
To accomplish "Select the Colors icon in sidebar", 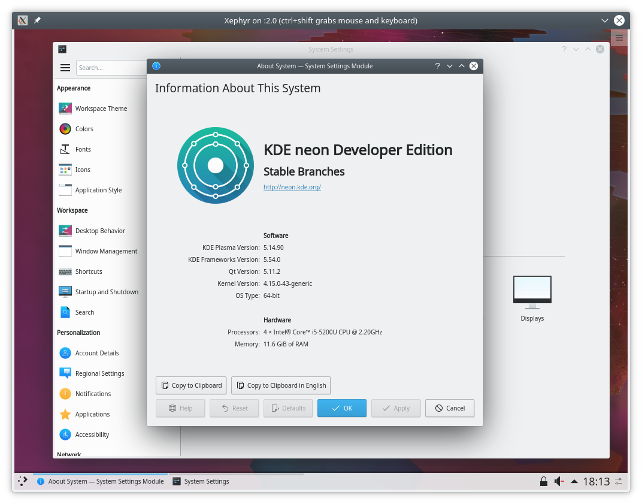I will (x=65, y=129).
